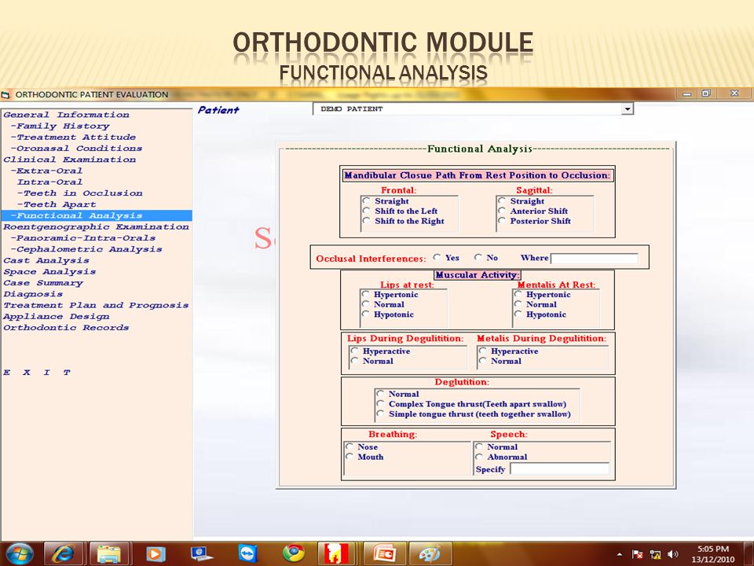Open the taskbar clock showing 5:05 PM

pos(713,554)
